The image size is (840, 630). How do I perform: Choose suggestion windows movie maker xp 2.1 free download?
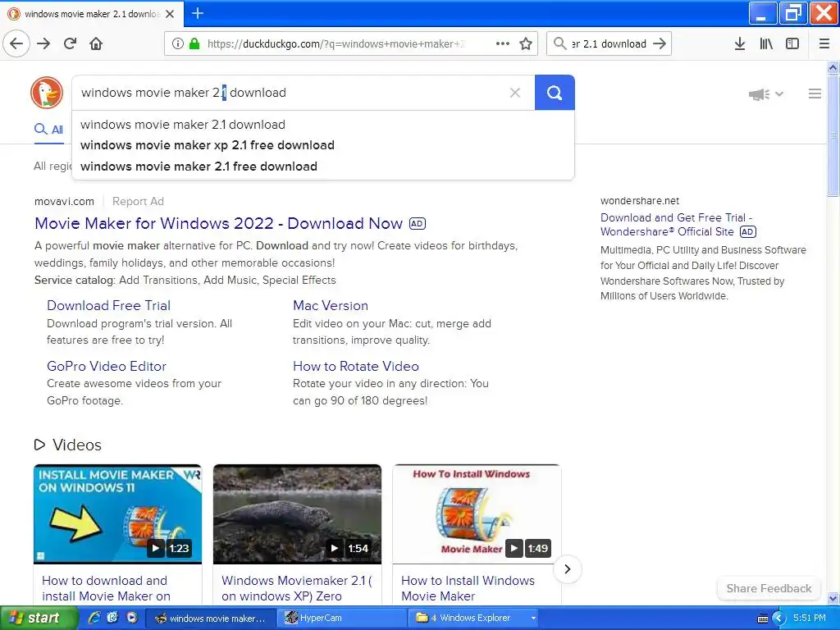point(323,145)
